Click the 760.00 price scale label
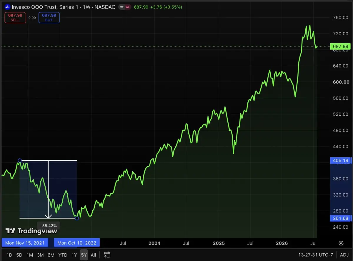 click(341, 17)
